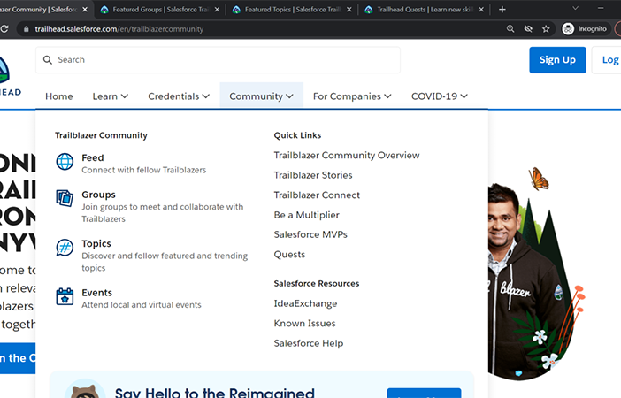Click the tracking protection eye icon
621x398 pixels.
click(528, 29)
